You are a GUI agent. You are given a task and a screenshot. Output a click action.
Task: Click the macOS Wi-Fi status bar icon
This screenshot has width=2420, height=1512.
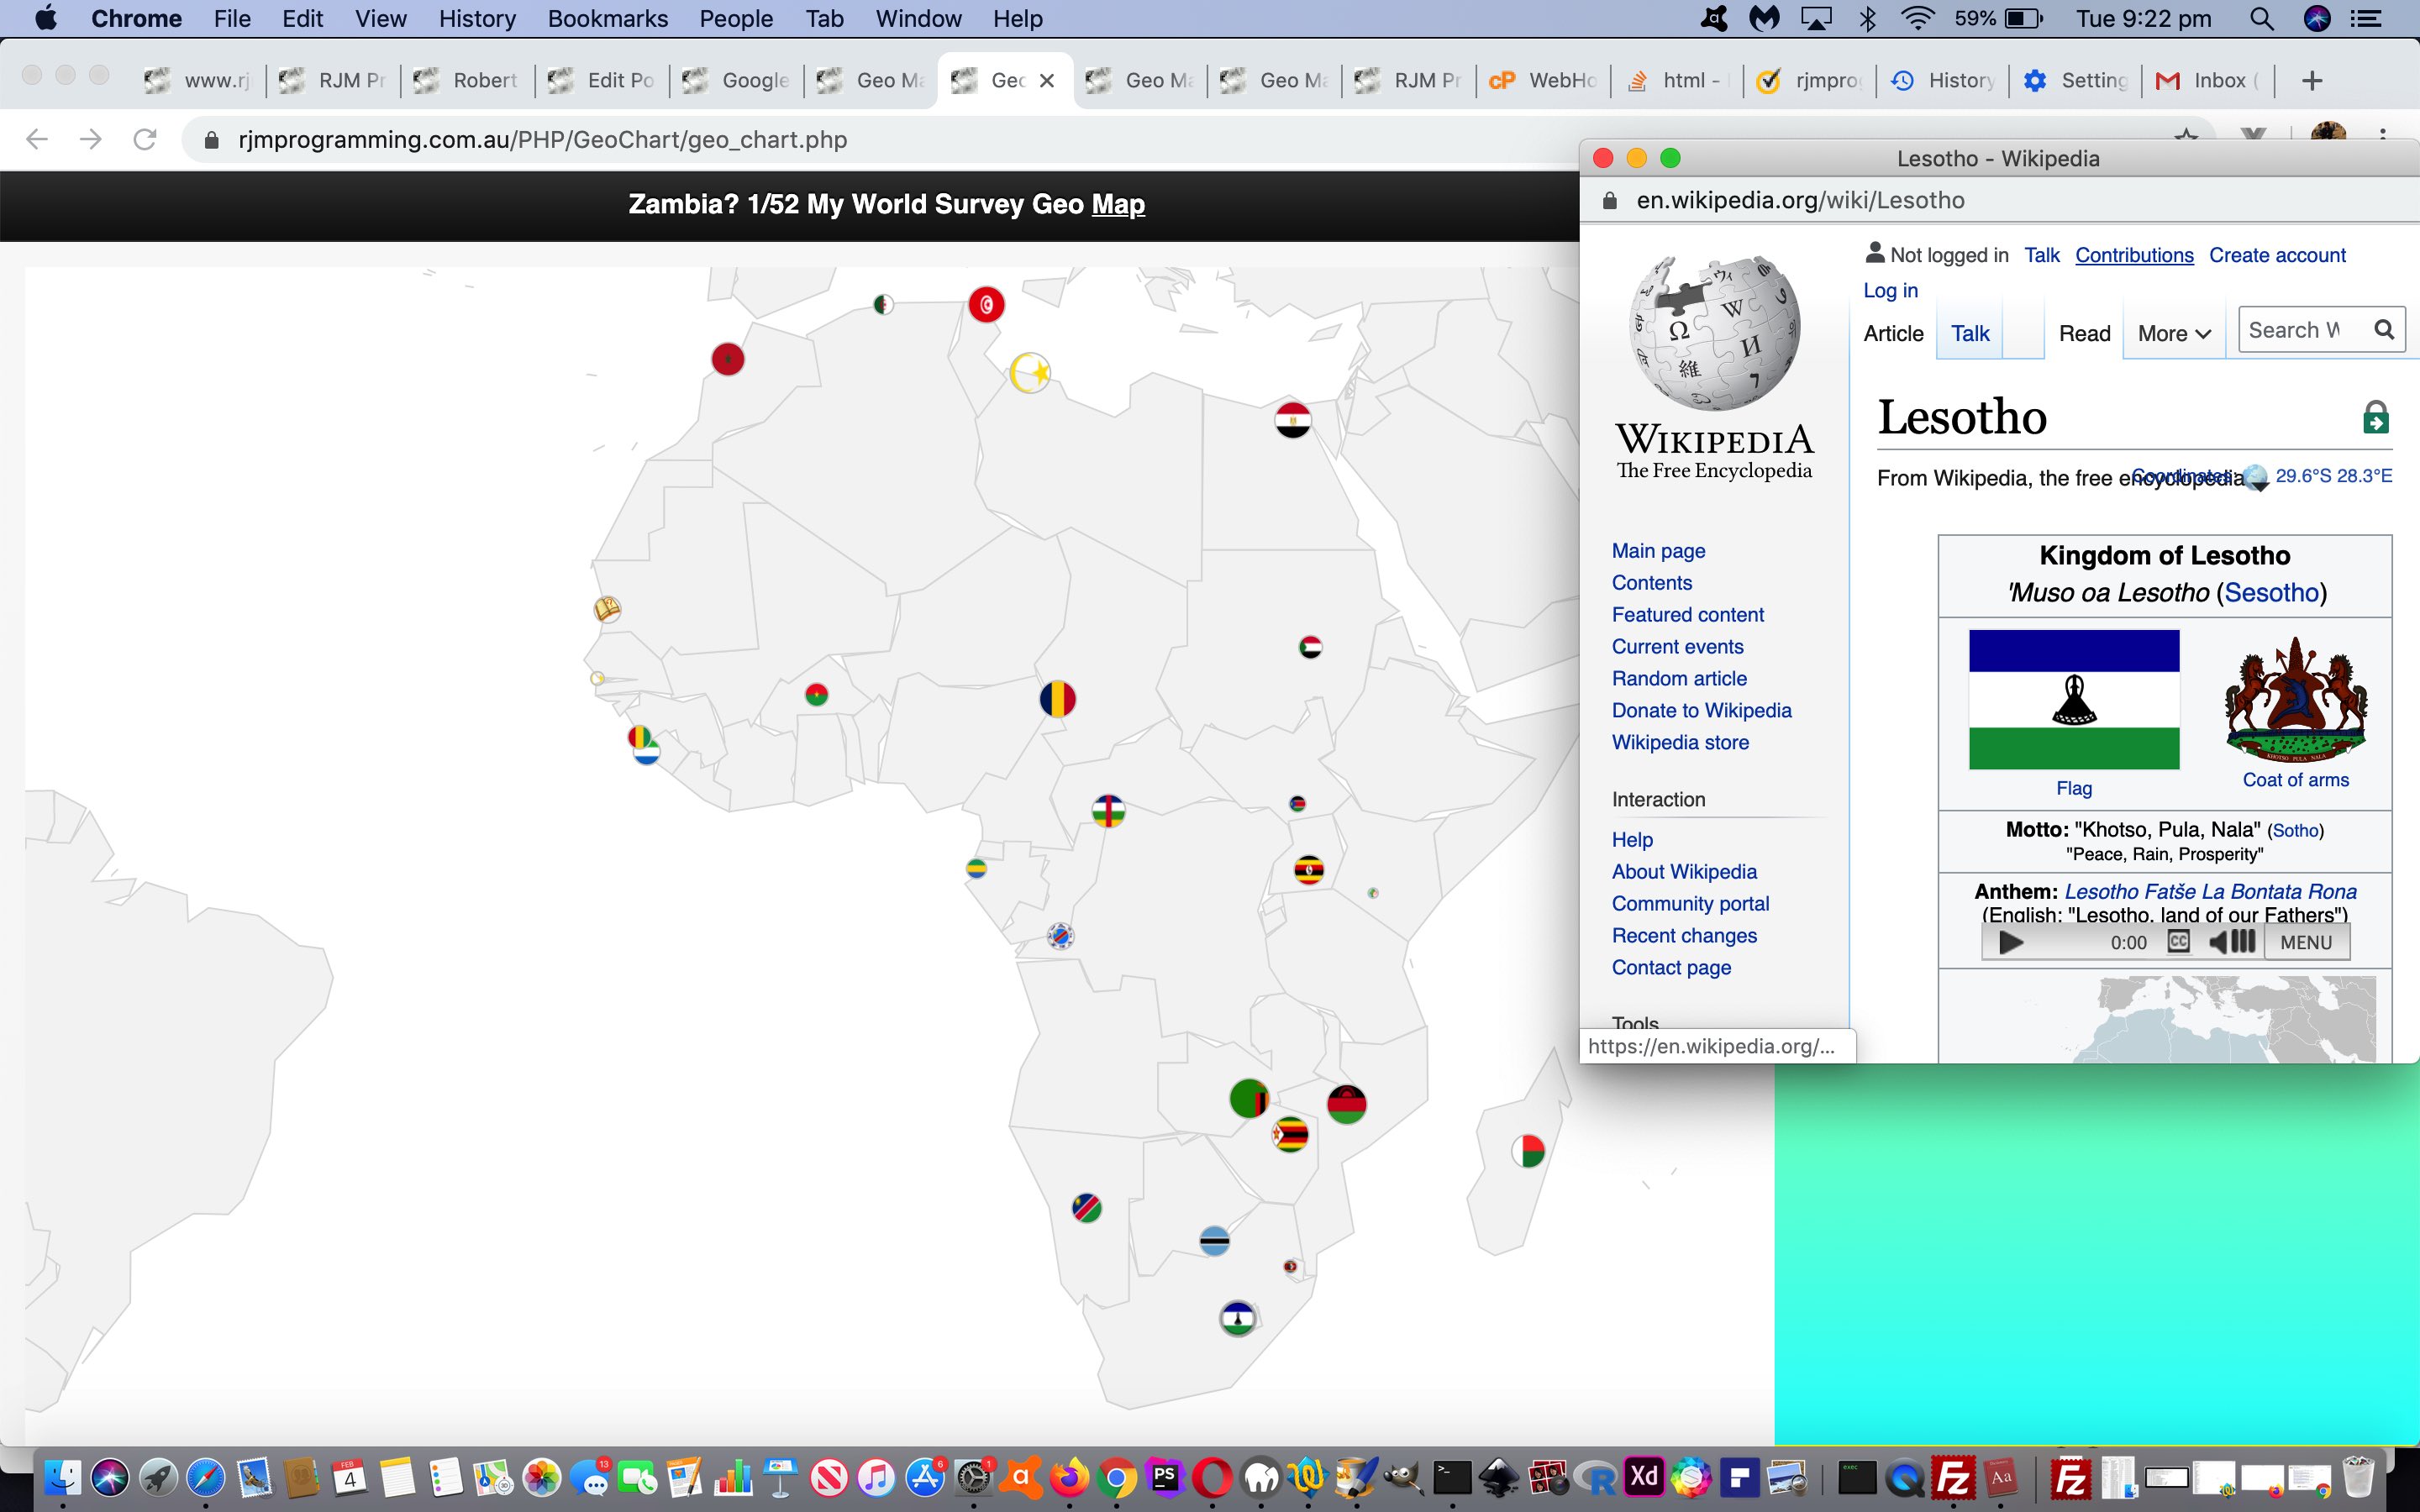tap(1918, 19)
